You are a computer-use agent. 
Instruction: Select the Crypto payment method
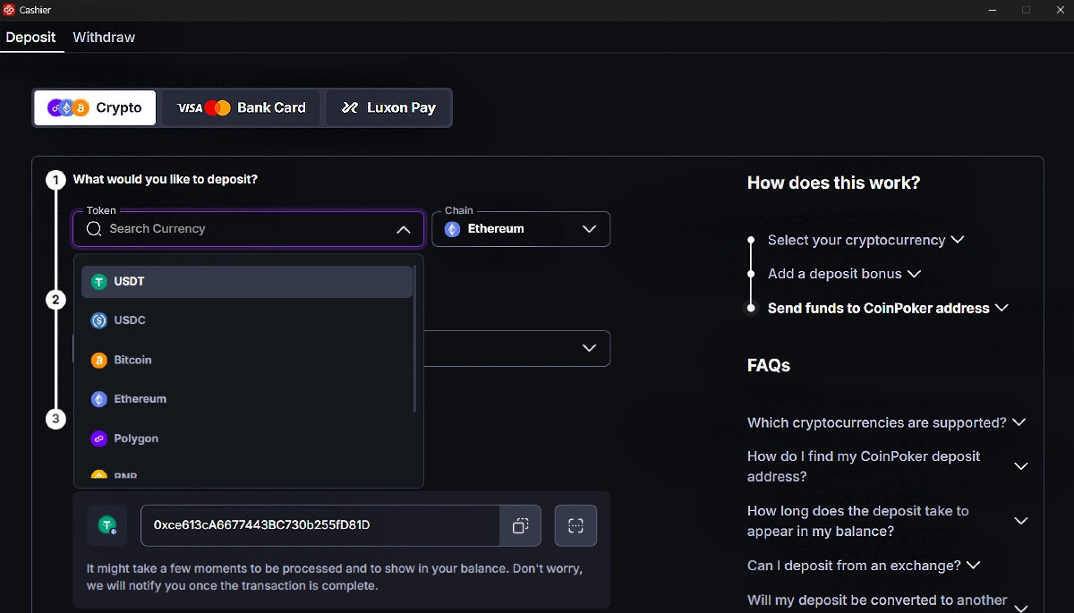click(95, 107)
